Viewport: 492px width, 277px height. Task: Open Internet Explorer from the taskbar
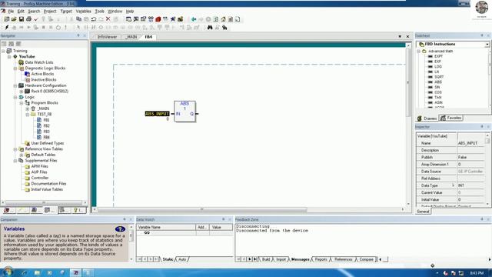point(24,272)
